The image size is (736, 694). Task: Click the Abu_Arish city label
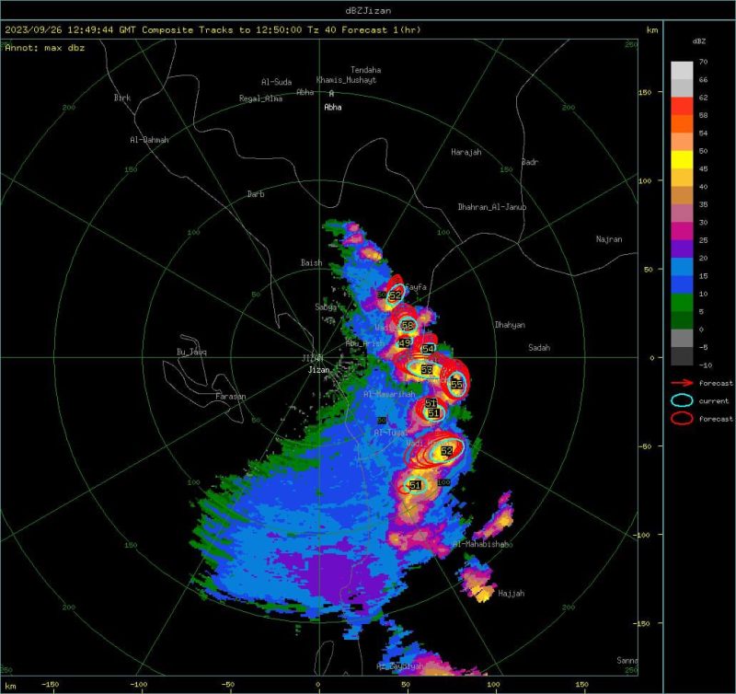pyautogui.click(x=364, y=343)
